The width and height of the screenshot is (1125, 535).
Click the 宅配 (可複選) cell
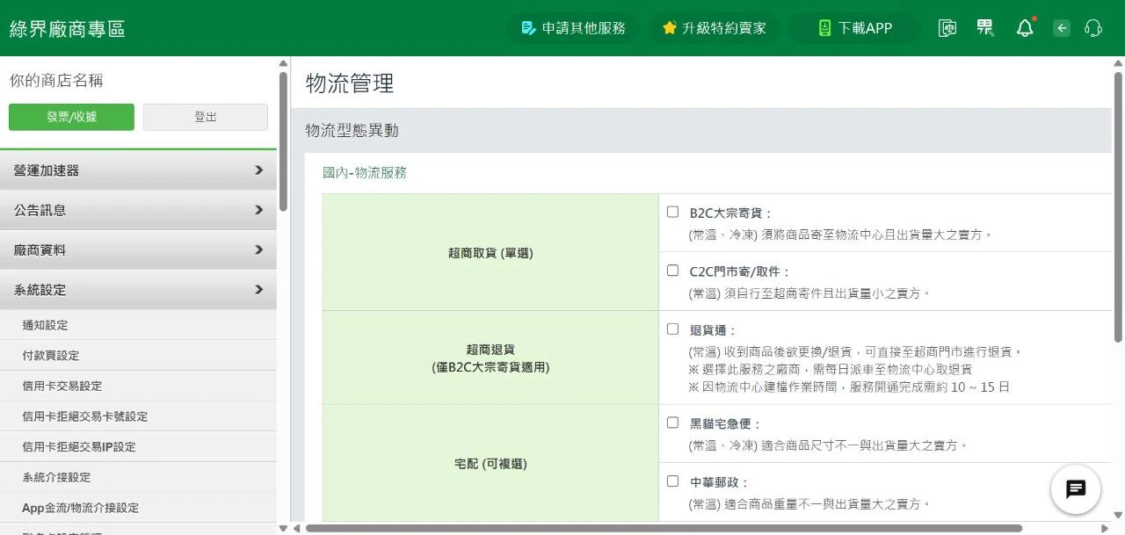490,463
